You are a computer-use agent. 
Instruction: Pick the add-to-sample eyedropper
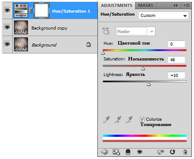118,120
